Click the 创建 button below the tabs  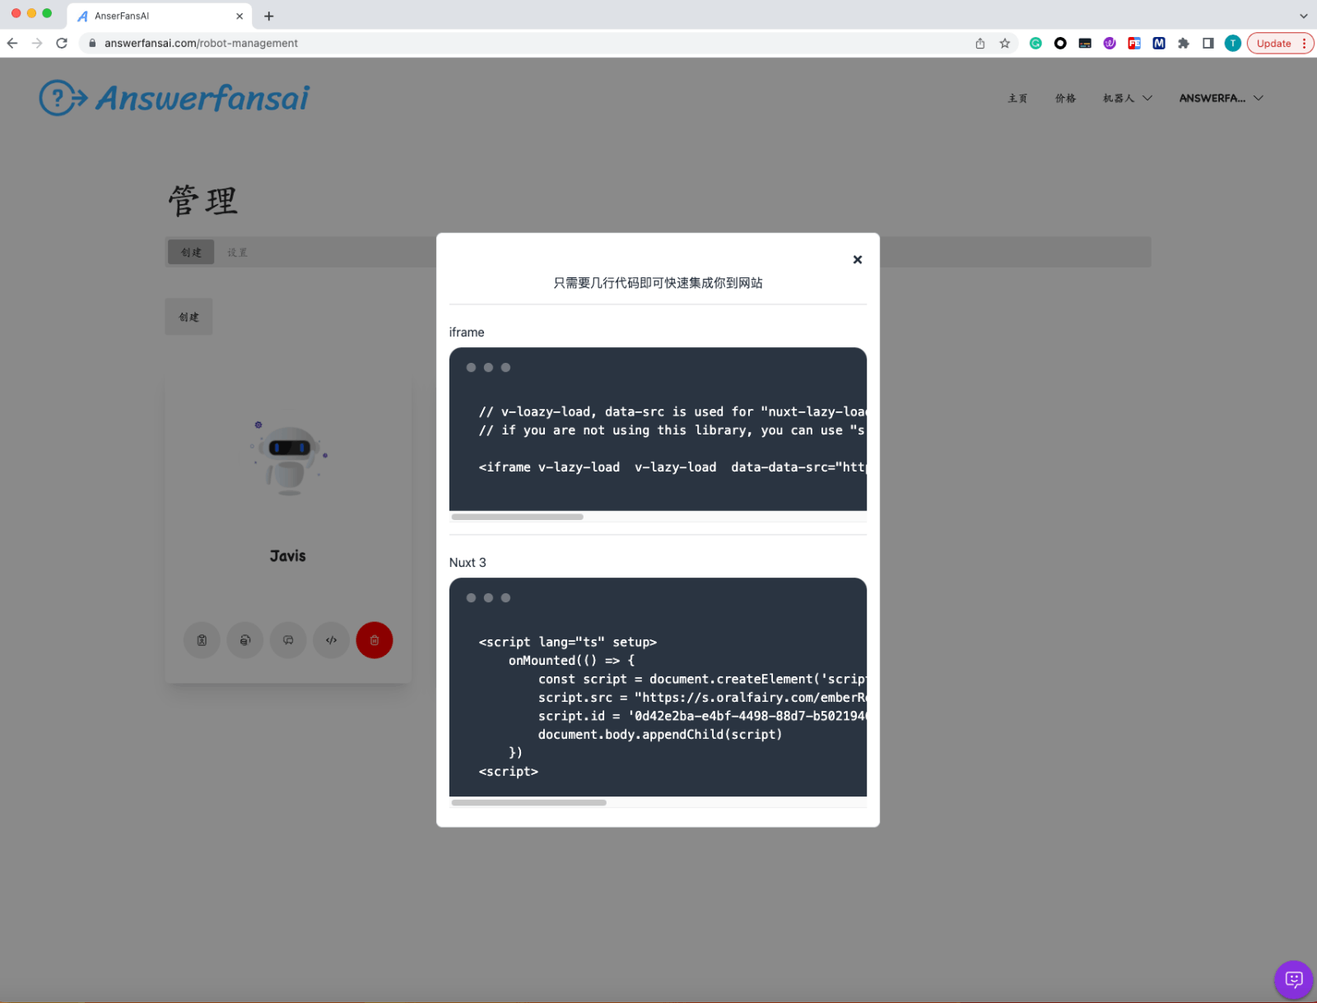point(188,317)
